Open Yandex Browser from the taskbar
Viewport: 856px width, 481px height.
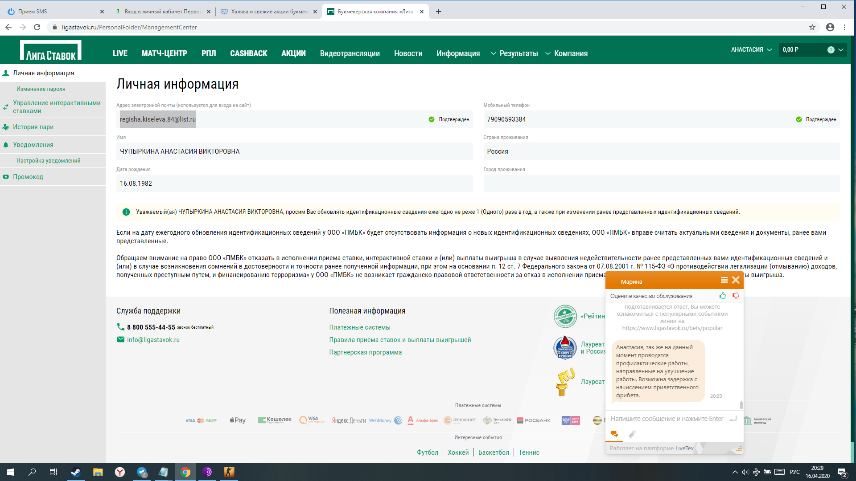click(x=120, y=472)
